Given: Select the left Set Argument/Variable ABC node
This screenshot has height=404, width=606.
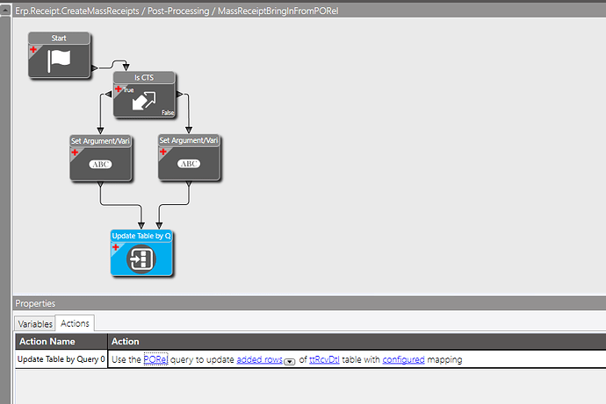Looking at the screenshot, I should 100,158.
